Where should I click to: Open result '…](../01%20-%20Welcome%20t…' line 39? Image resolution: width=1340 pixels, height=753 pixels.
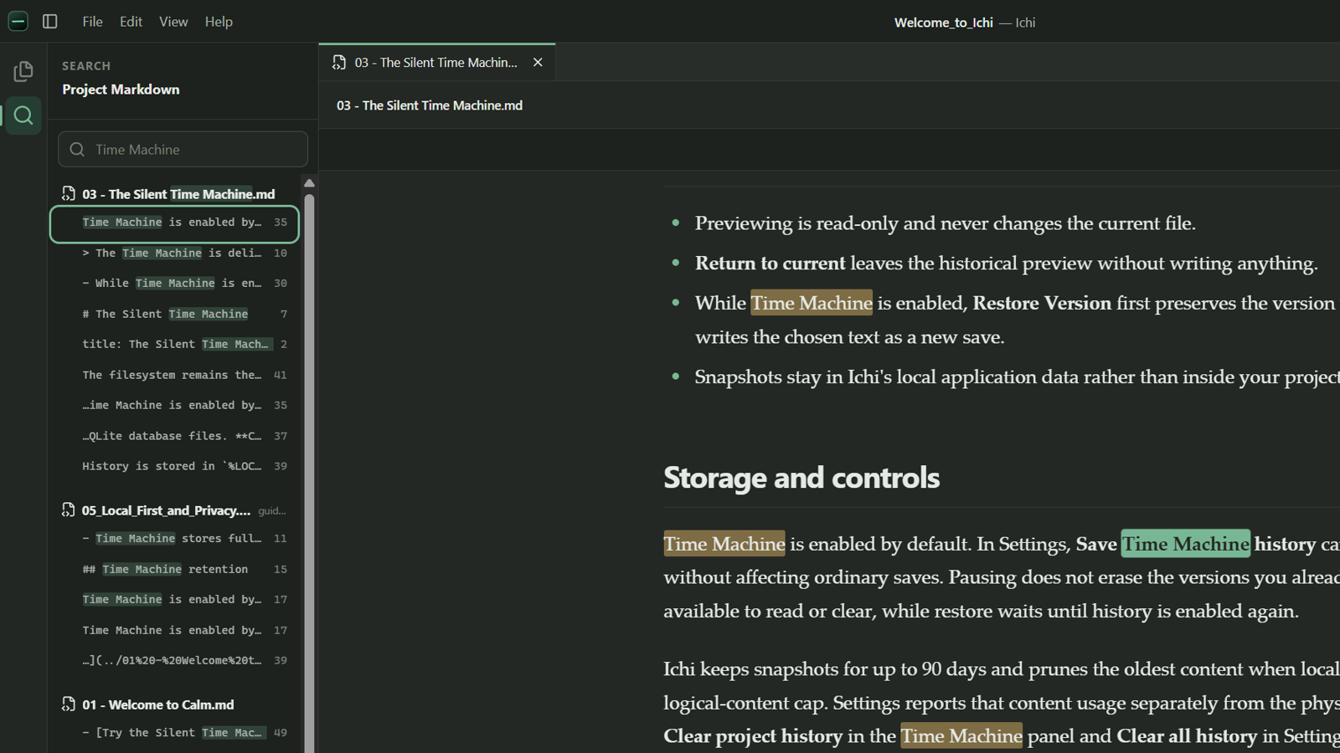174,660
